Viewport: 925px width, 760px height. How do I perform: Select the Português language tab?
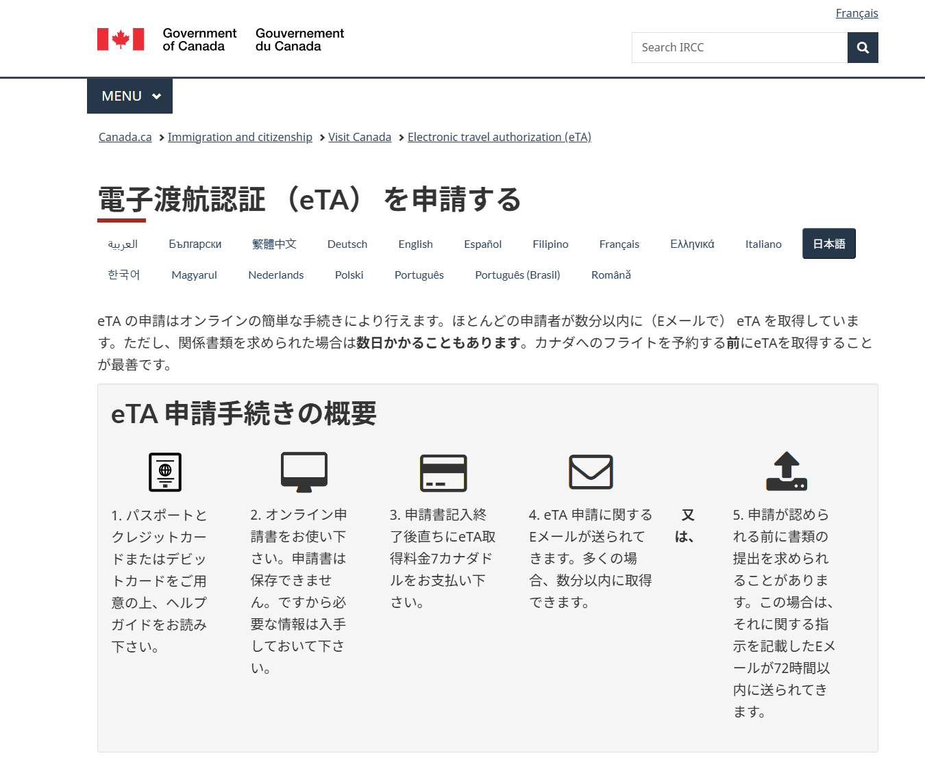(x=419, y=275)
